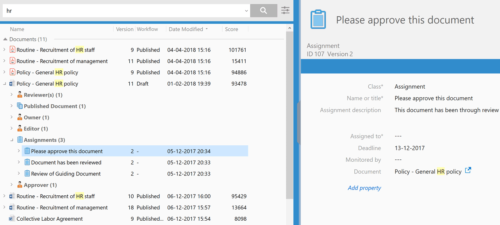Open linked document via external link icon
The image size is (500, 225).
coord(468,171)
